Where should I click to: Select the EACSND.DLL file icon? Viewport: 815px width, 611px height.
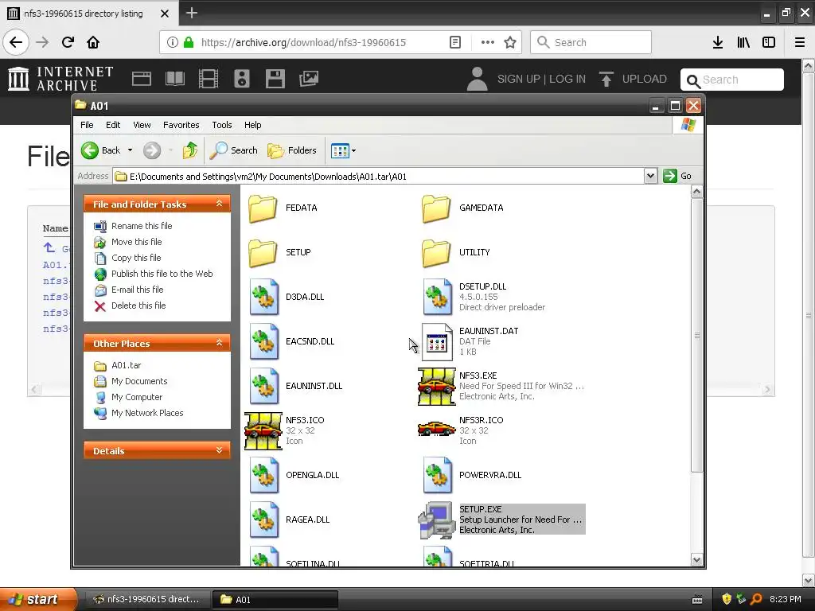pos(263,341)
